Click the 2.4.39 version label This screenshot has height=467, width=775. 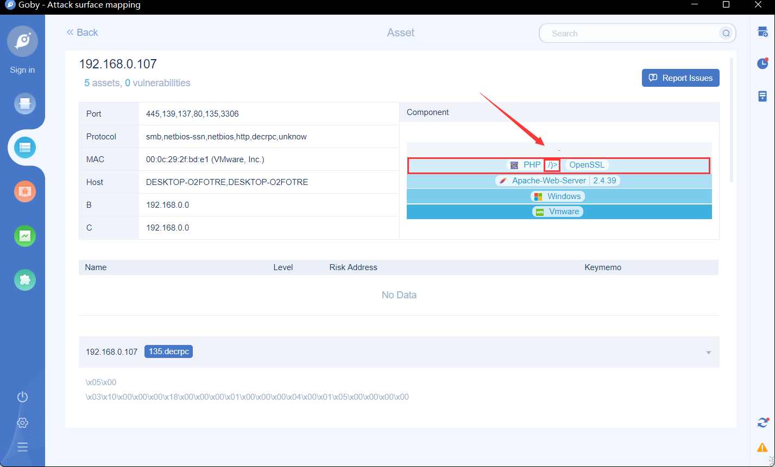(604, 181)
